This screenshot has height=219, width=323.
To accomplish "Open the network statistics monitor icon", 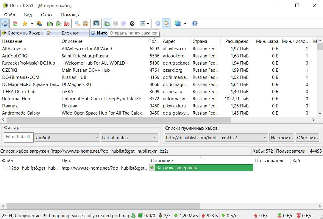I will click(96, 24).
